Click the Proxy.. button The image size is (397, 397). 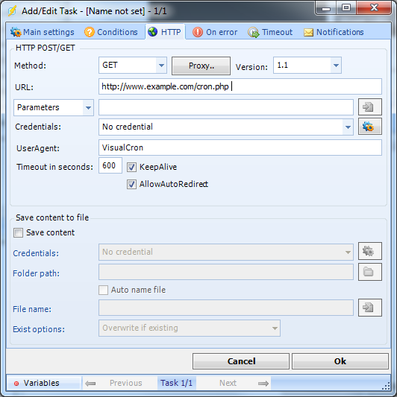pos(201,66)
